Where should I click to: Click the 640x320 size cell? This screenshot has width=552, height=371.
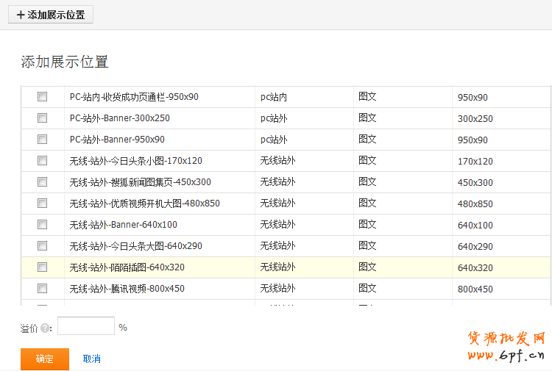pyautogui.click(x=475, y=267)
